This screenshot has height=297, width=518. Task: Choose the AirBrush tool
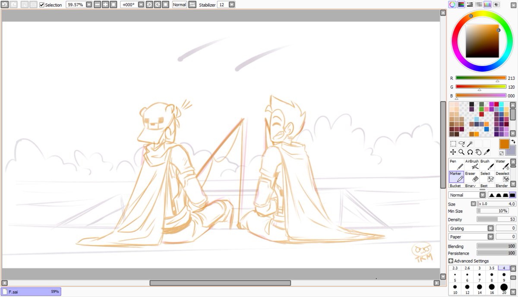472,164
